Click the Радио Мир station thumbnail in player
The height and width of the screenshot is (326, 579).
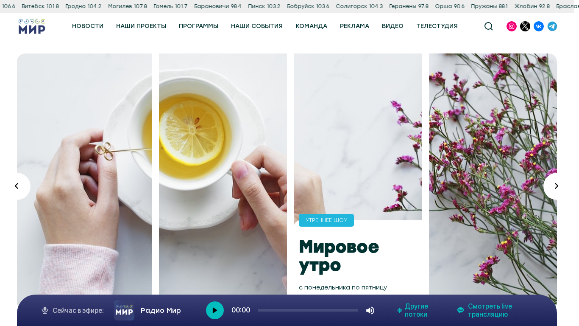coord(124,310)
